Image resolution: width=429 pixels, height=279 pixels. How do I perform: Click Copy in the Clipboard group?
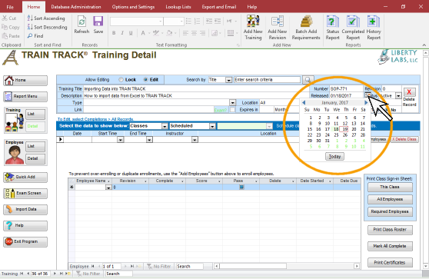point(11,27)
